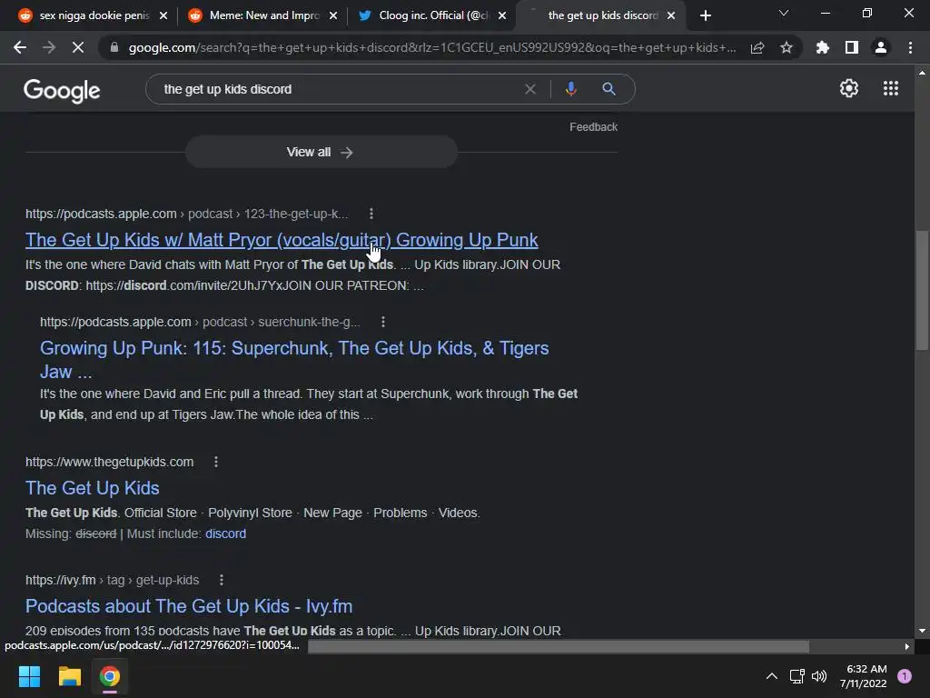Click the Feedback link

(x=593, y=127)
